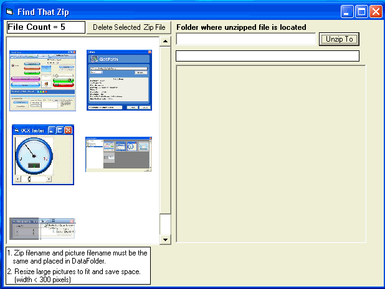Select the small file browser thumbnail
This screenshot has height=289, width=385.
(x=118, y=154)
